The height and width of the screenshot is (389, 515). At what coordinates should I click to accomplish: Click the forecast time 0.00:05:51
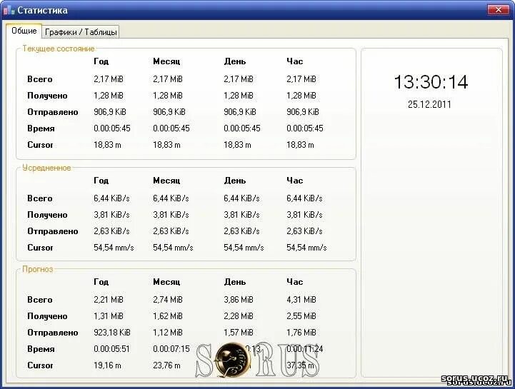point(111,349)
